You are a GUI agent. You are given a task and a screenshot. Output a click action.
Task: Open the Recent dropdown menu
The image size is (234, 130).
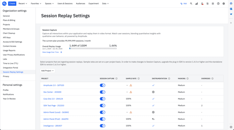[23, 4]
